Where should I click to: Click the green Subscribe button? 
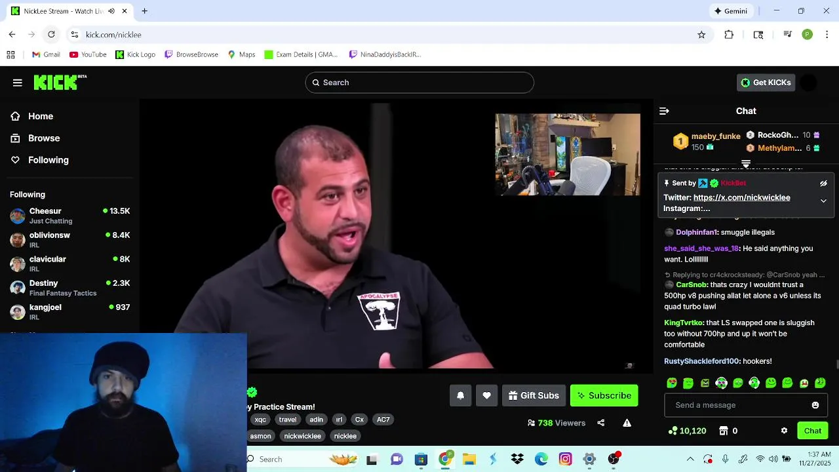pos(604,395)
